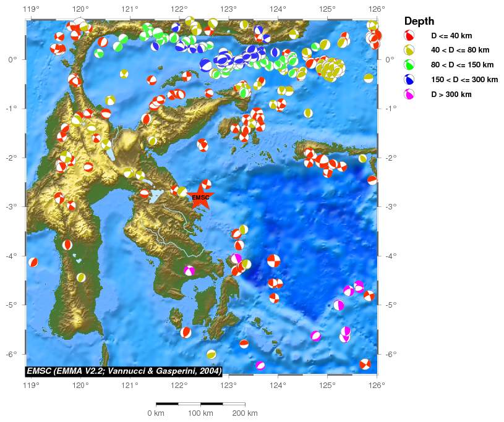
Task: Click the yellow beachball near 122.7°E, 6°S
Action: point(211,354)
